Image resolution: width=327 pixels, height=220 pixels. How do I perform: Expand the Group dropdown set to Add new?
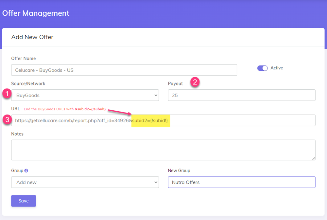pyautogui.click(x=85, y=182)
